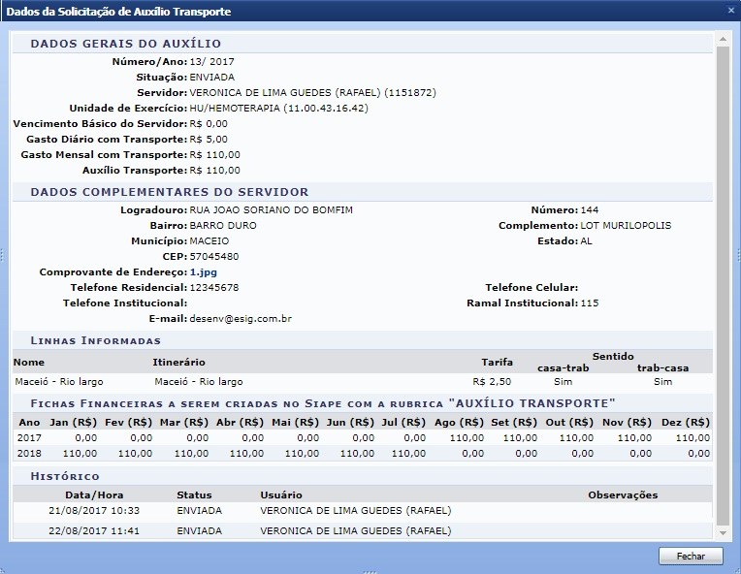The image size is (741, 574).
Task: Open the 1.jpg address proof link
Action: point(203,272)
